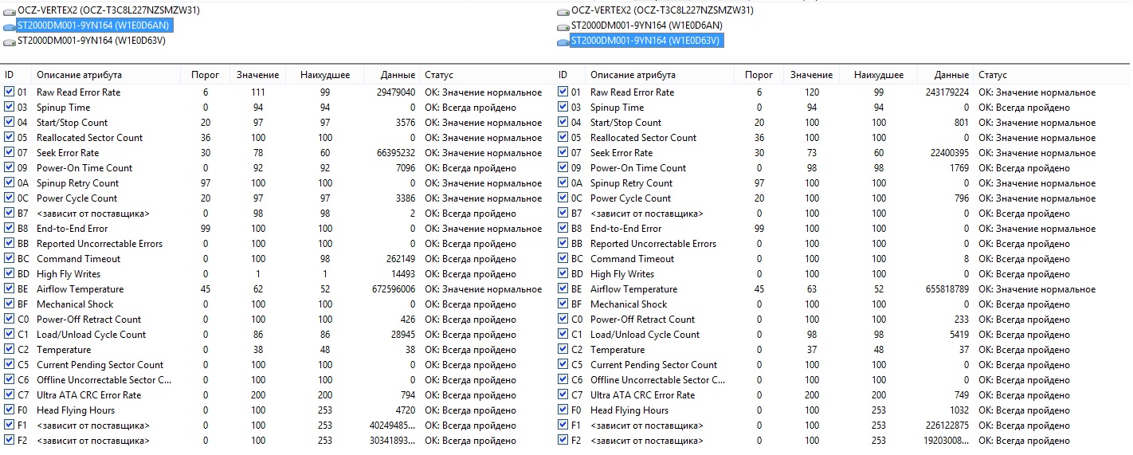Click Ultra ATA CRC Error Rate data 794
The width and height of the screenshot is (1133, 455).
click(407, 395)
